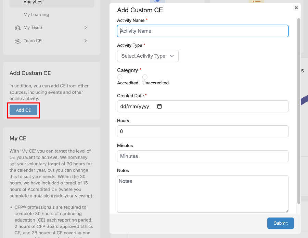
Task: Submit the custom CE form
Action: pos(280,223)
